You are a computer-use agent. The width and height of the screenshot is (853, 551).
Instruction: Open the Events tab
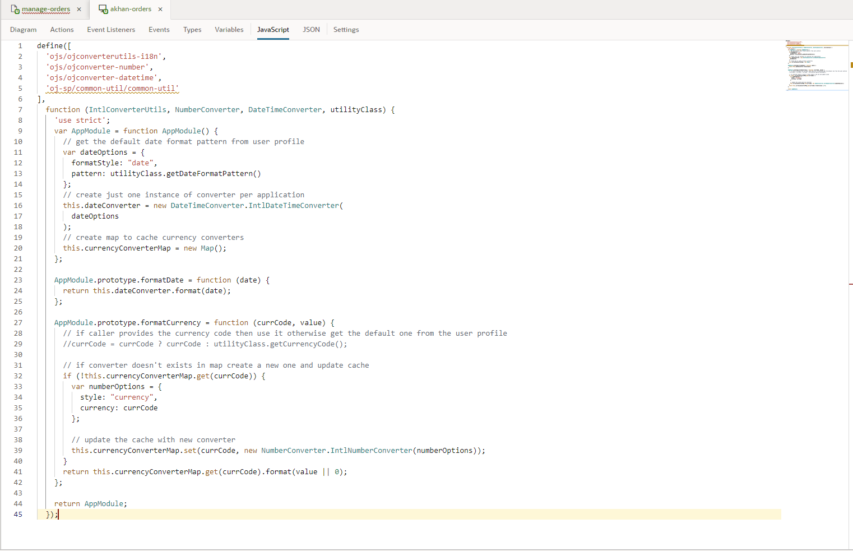coord(159,30)
